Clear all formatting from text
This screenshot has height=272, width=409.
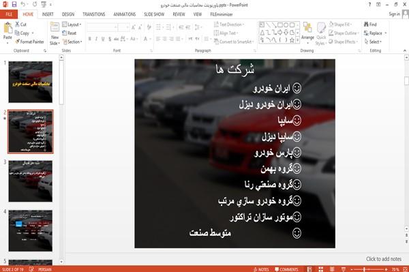tap(149, 27)
